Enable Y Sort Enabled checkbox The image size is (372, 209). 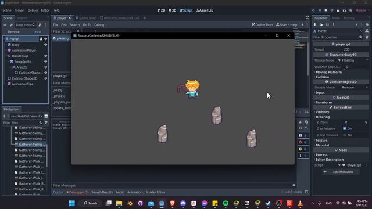[345, 135]
